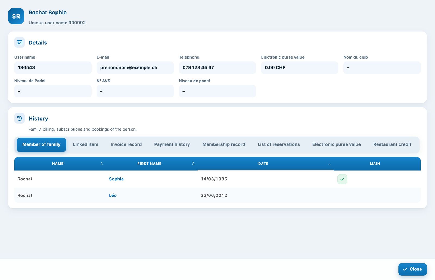The height and width of the screenshot is (280, 435).
Task: Click the Details ID card icon
Action: pyautogui.click(x=20, y=42)
